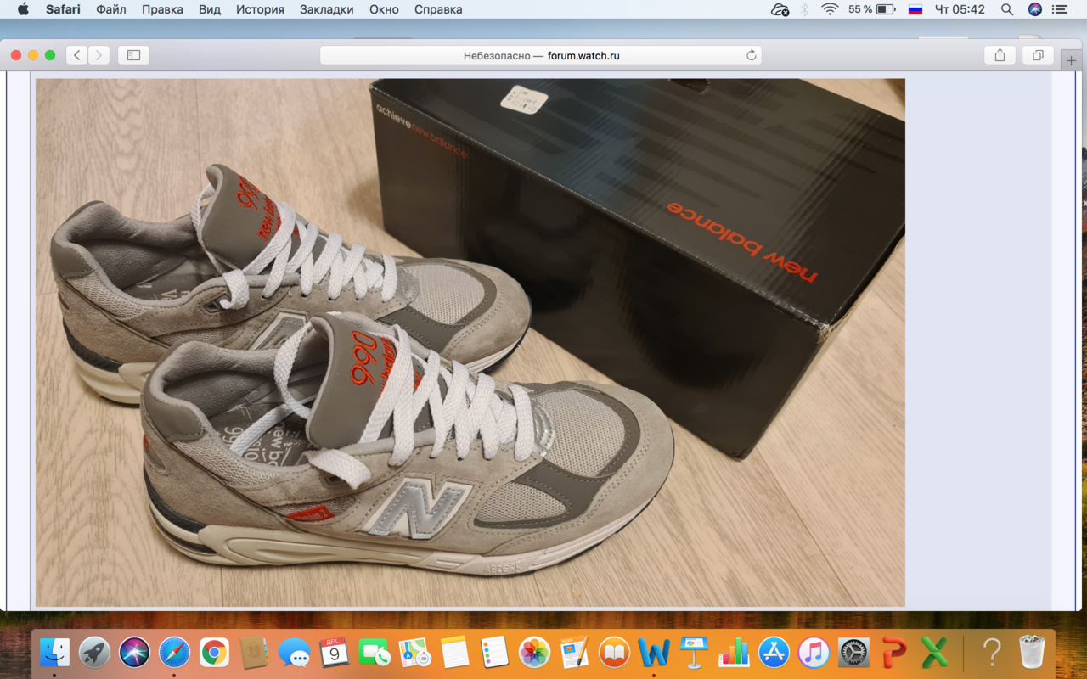Open App Store from the Dock
The height and width of the screenshot is (679, 1087).
tap(774, 652)
